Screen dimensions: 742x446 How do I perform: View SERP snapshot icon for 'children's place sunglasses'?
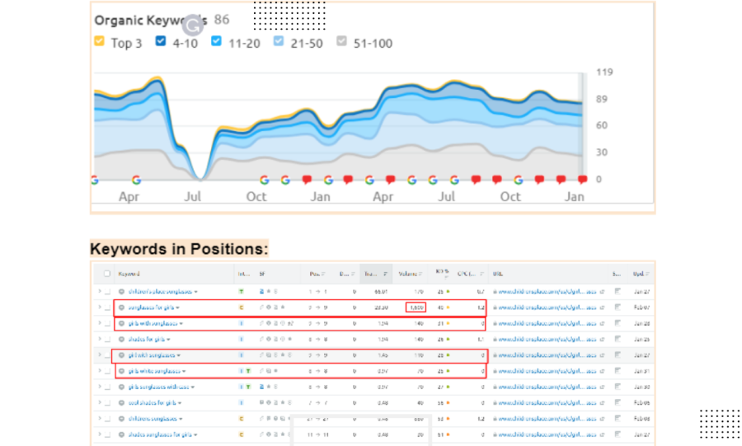(618, 291)
